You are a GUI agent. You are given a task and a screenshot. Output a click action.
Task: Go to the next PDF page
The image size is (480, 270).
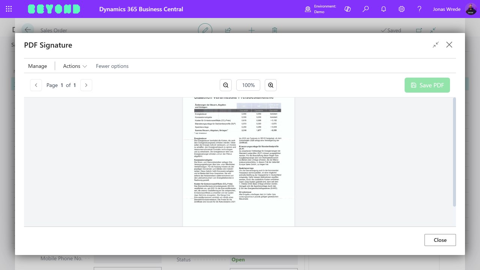pos(86,85)
